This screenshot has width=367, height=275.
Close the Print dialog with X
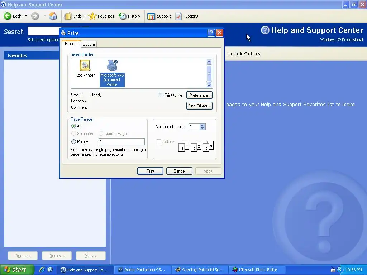219,33
